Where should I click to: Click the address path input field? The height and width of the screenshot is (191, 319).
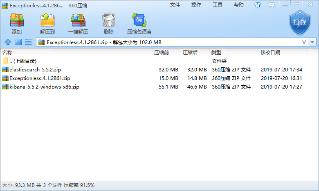[x=172, y=42]
